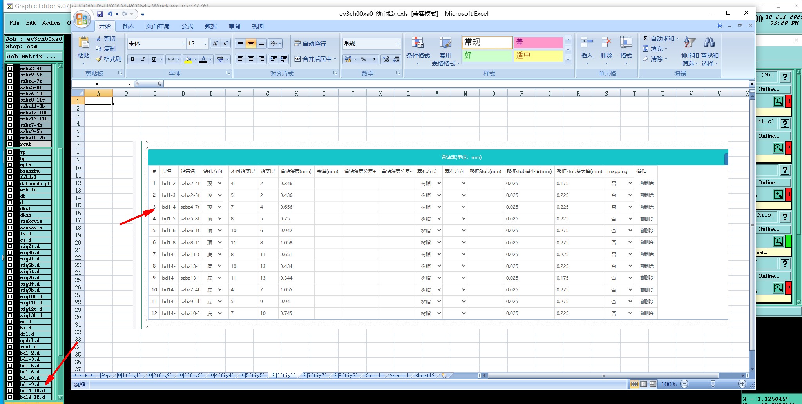Select the 图1(fig1) sheet tab
The image size is (802, 404).
point(129,375)
